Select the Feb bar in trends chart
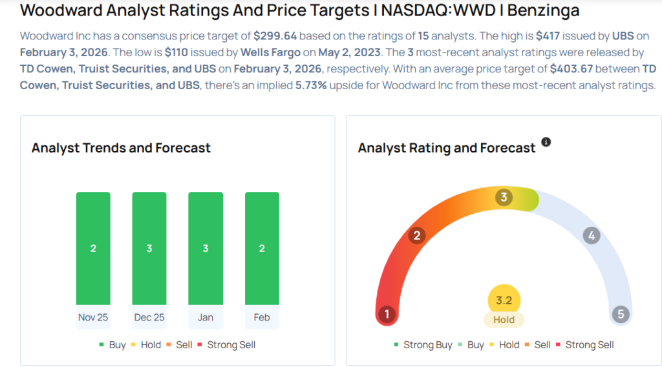Viewport: 662px width, 367px height. (x=262, y=248)
